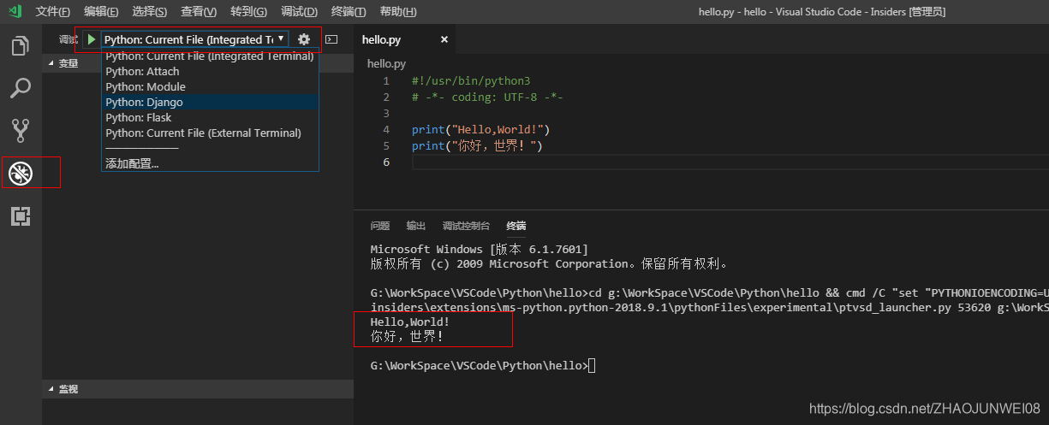Image resolution: width=1049 pixels, height=425 pixels.
Task: Open the Source Control view icon
Action: 21,130
